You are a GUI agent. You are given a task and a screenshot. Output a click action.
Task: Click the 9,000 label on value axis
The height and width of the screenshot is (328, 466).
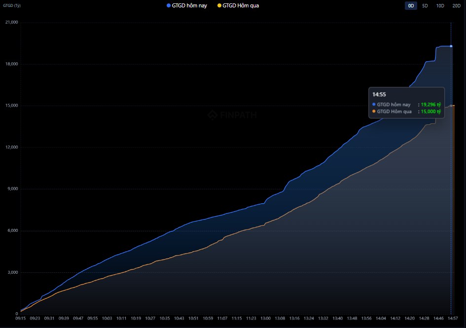11,189
